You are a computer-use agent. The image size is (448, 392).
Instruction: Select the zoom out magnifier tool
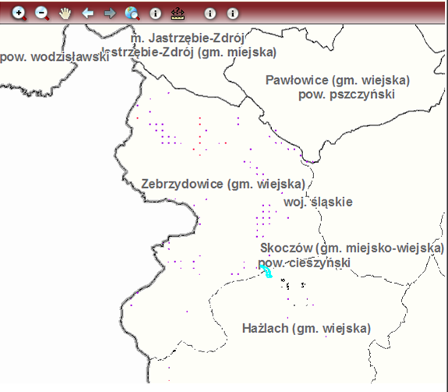tap(42, 13)
